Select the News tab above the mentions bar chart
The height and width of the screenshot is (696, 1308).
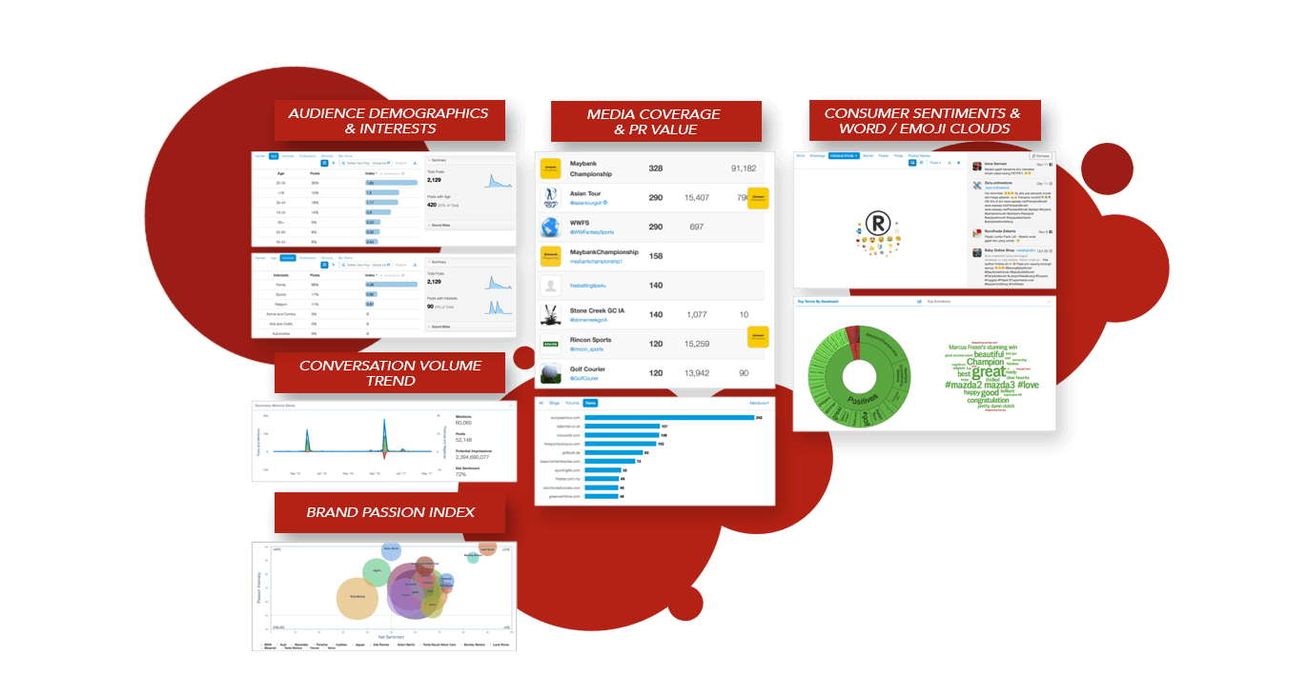point(590,403)
